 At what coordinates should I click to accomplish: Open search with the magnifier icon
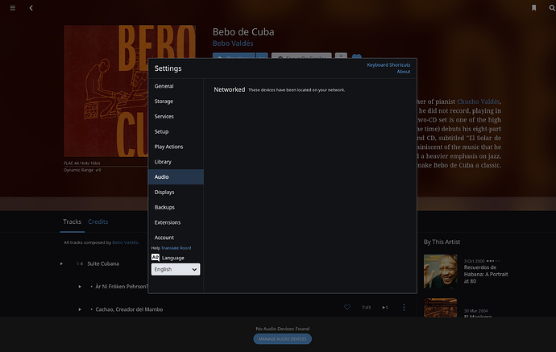click(552, 8)
